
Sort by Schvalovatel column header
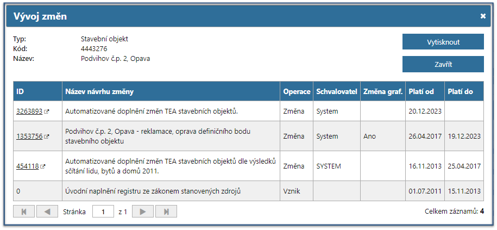pyautogui.click(x=336, y=91)
